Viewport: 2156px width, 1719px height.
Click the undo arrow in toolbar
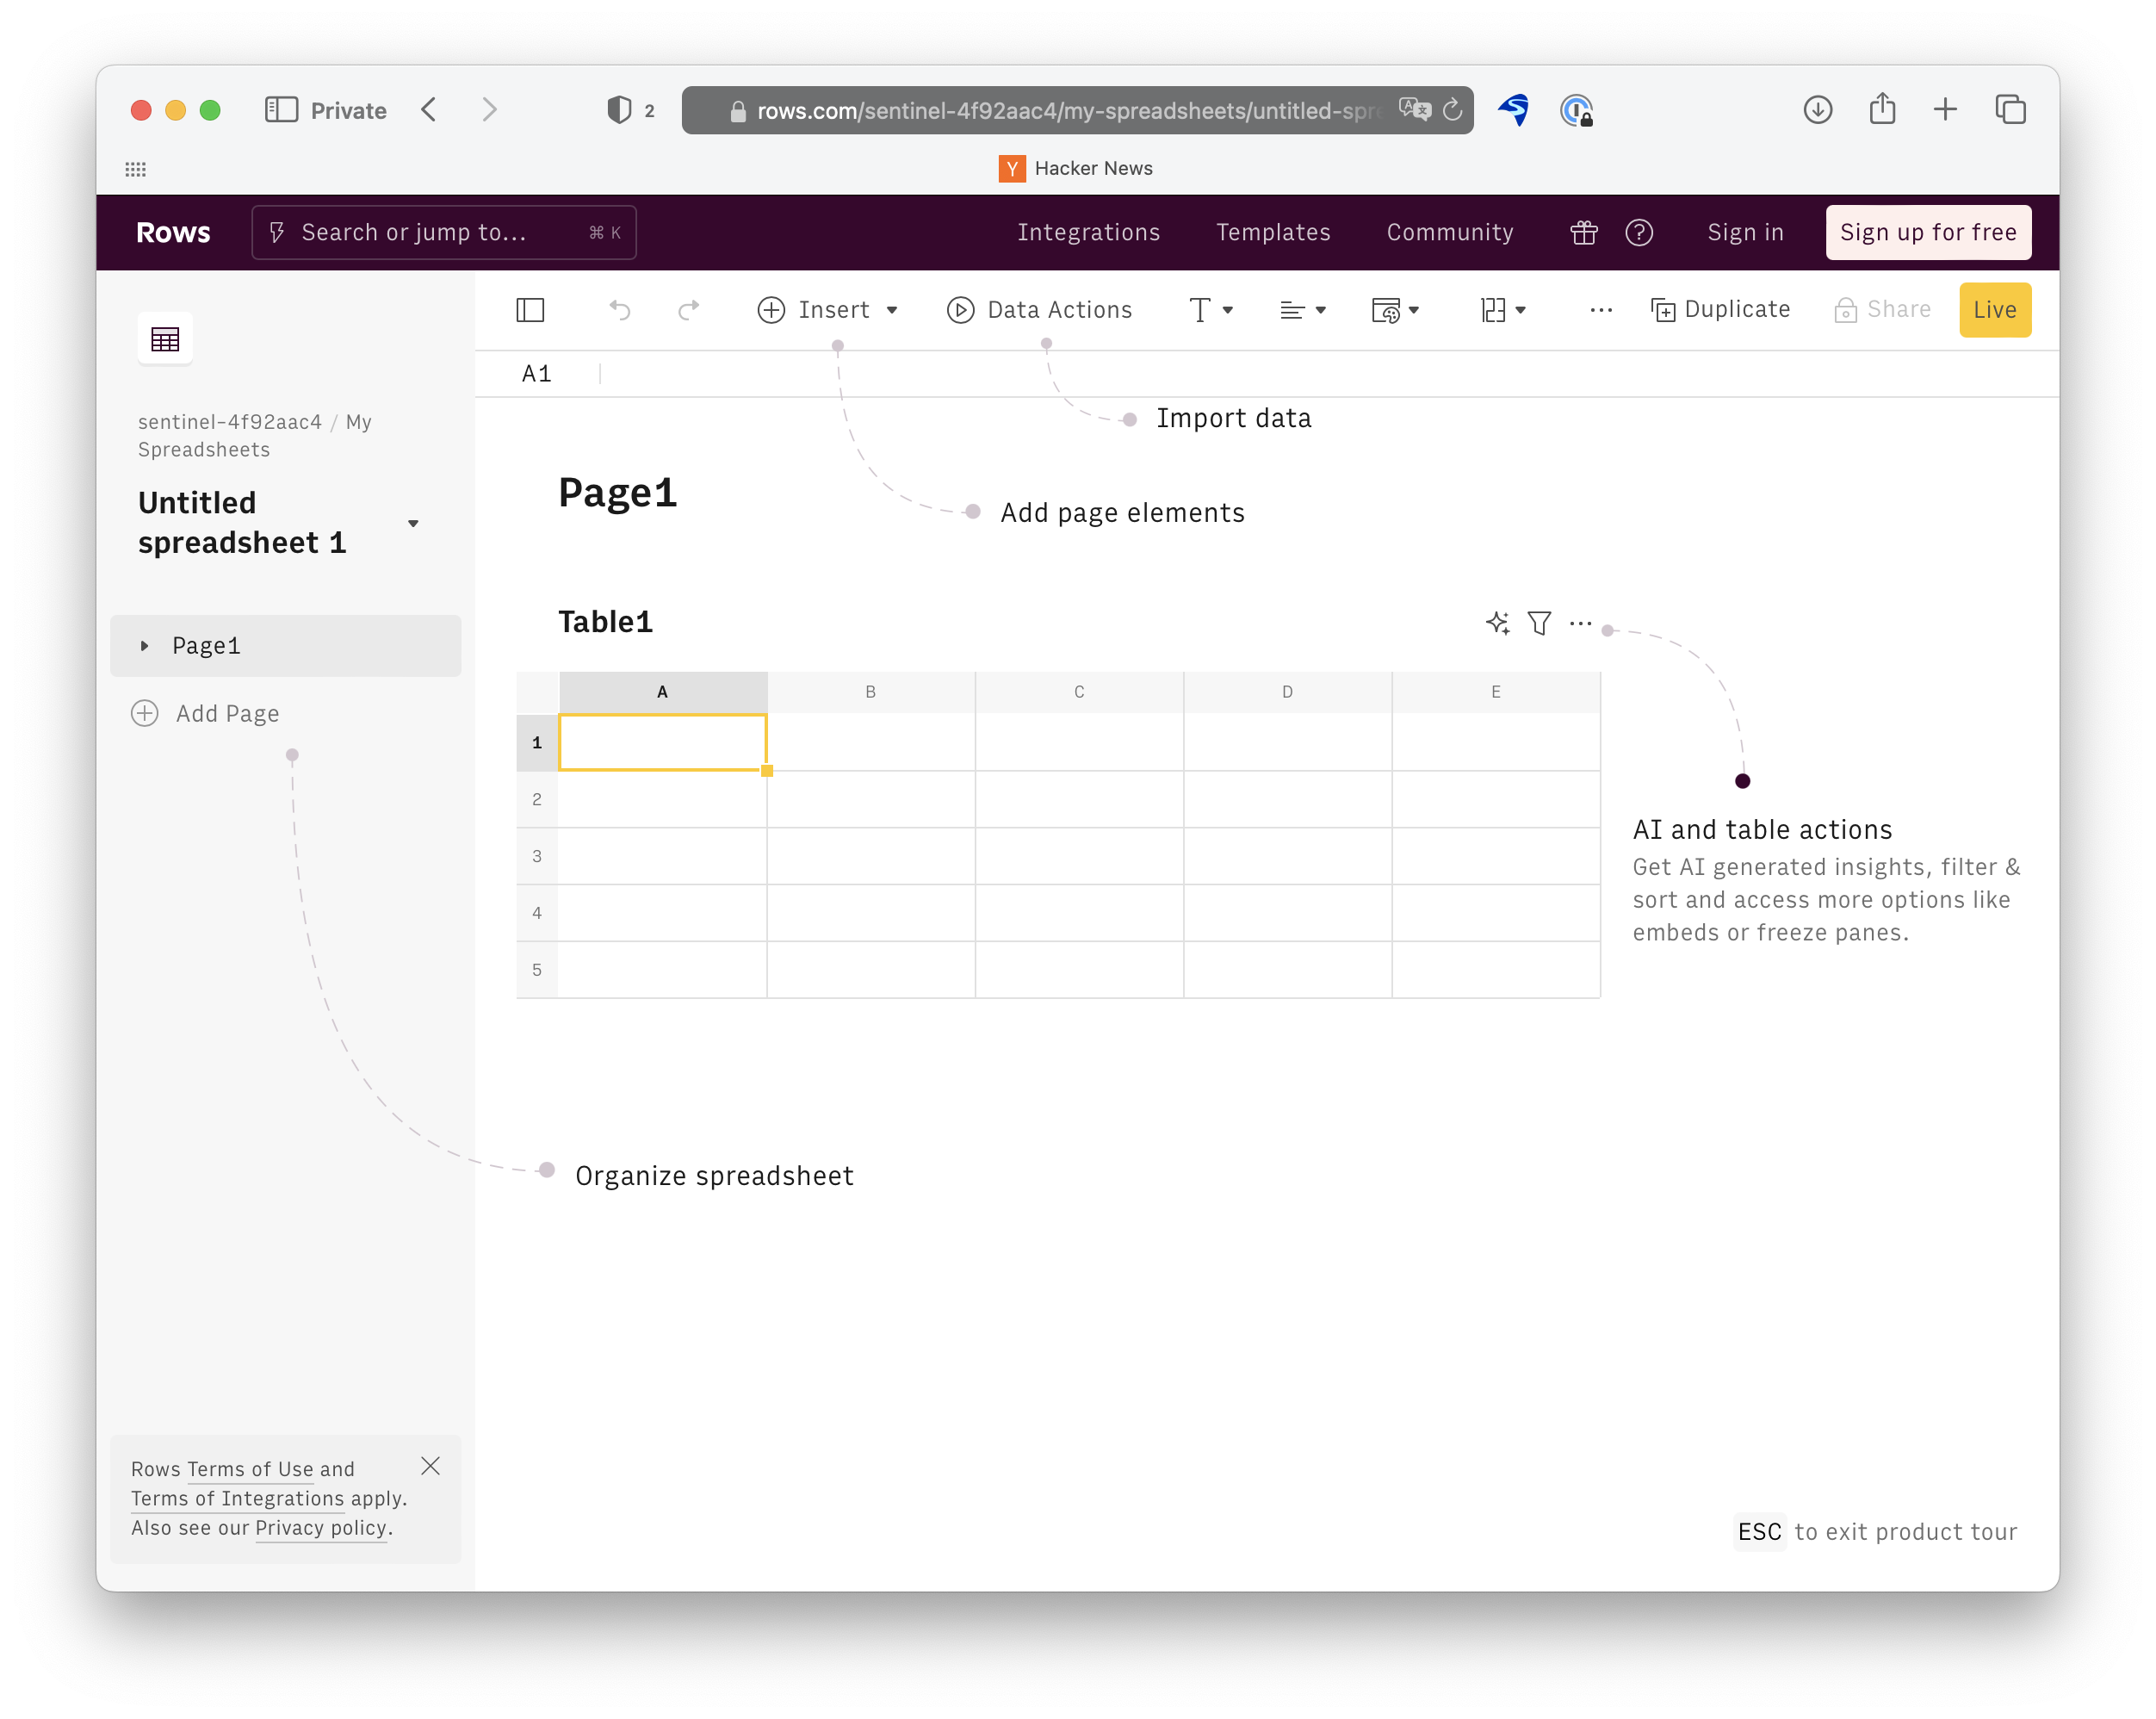[x=620, y=310]
